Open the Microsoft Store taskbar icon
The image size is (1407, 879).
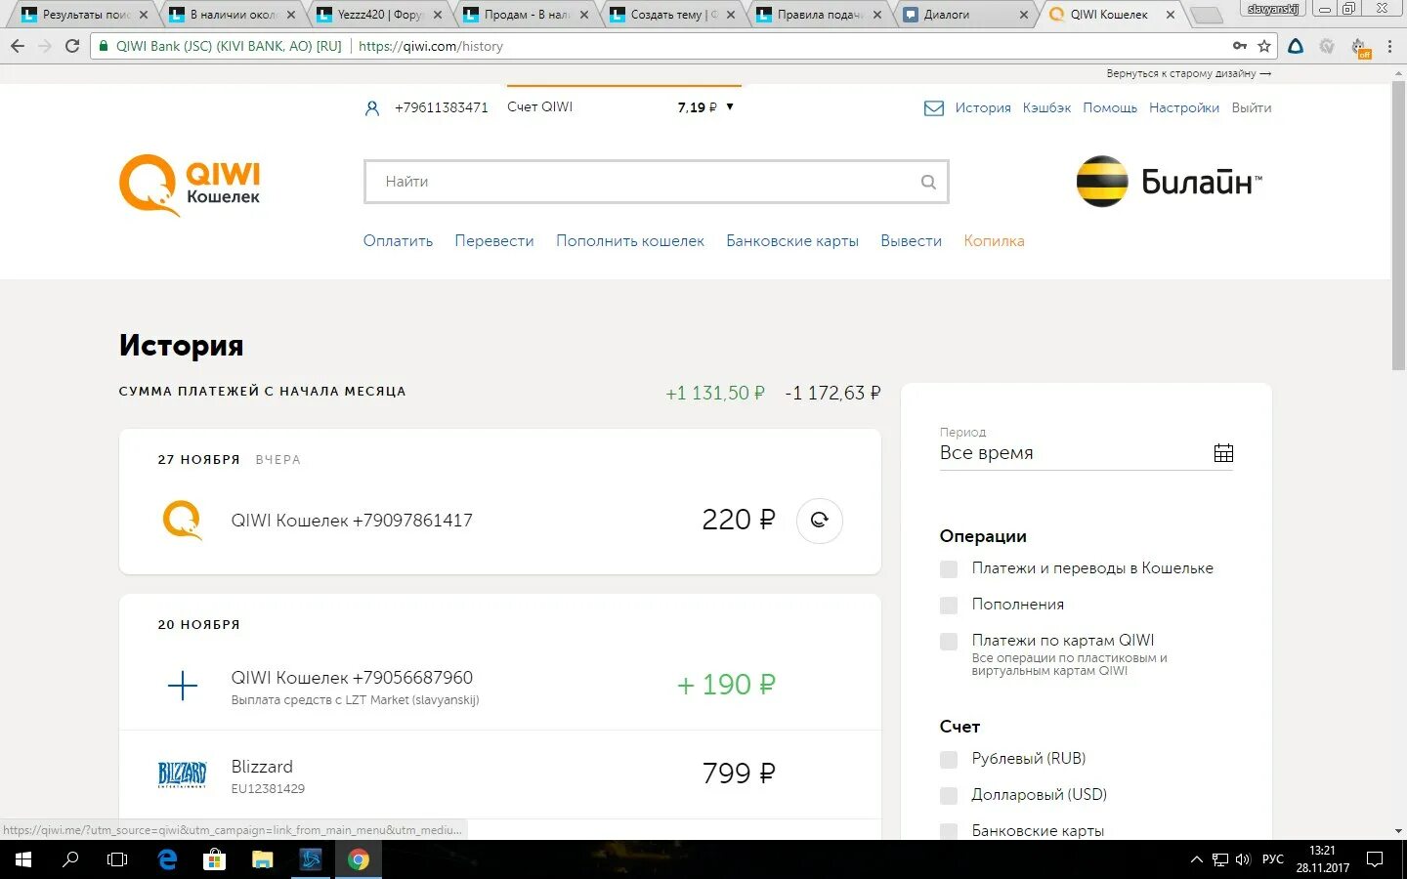[x=214, y=859]
